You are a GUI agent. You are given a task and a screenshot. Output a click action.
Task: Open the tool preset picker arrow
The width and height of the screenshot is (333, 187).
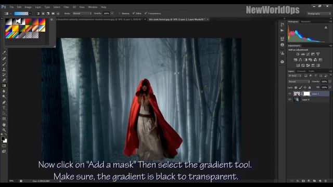[11, 14]
